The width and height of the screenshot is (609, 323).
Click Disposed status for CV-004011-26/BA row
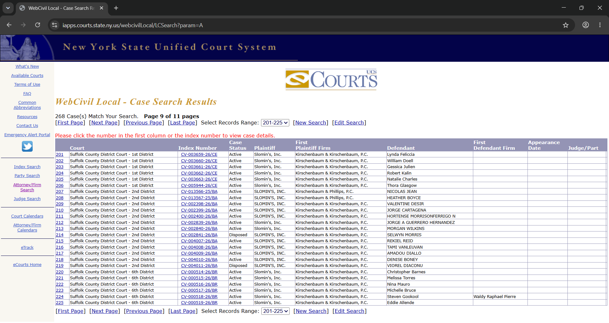click(238, 266)
